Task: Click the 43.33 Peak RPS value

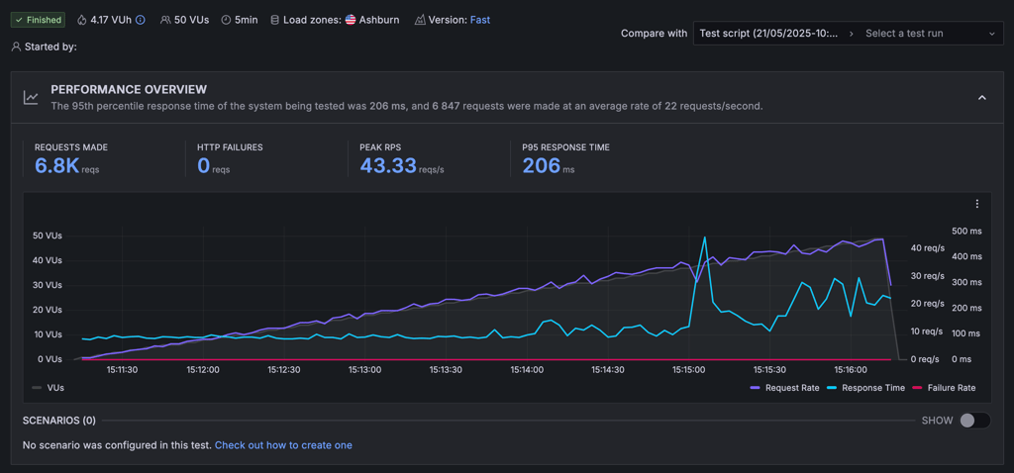Action: 388,166
